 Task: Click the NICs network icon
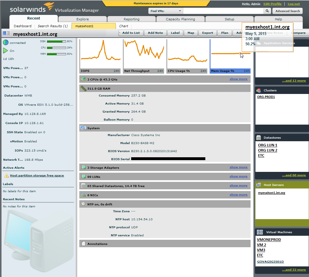pyautogui.click(x=83, y=195)
